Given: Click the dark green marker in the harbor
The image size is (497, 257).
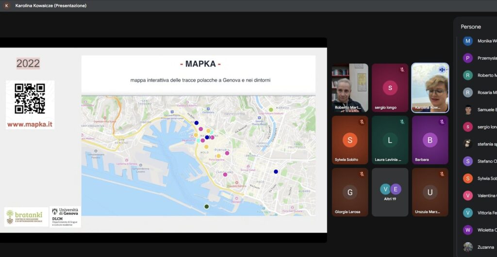Looking at the screenshot, I should click(206, 207).
